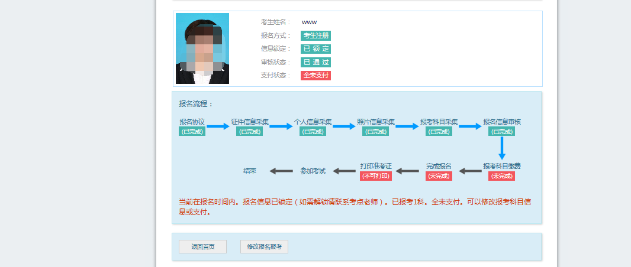Screen dimensions: 631x267
Task: Click the 报考科目缴费 payment step
Action: [x=501, y=166]
